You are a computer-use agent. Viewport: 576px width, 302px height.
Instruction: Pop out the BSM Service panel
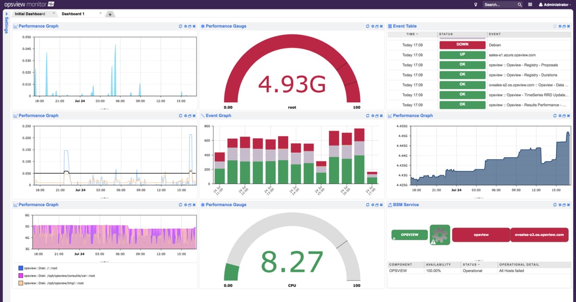[564, 205]
